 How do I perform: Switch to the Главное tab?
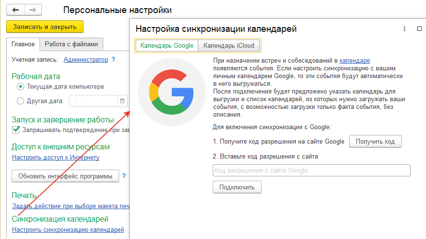[23, 44]
